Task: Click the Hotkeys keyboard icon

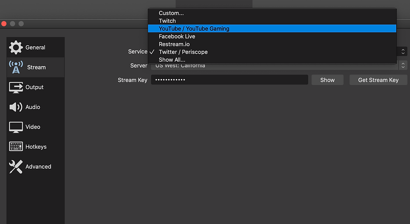Action: [16, 147]
